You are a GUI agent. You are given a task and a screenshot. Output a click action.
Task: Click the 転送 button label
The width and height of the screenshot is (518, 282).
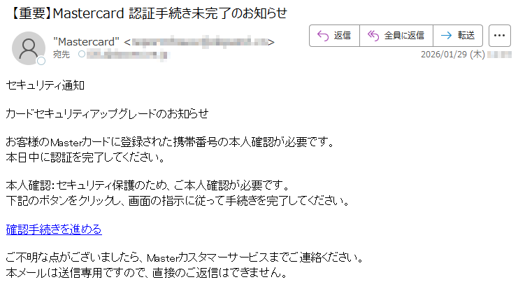(466, 36)
